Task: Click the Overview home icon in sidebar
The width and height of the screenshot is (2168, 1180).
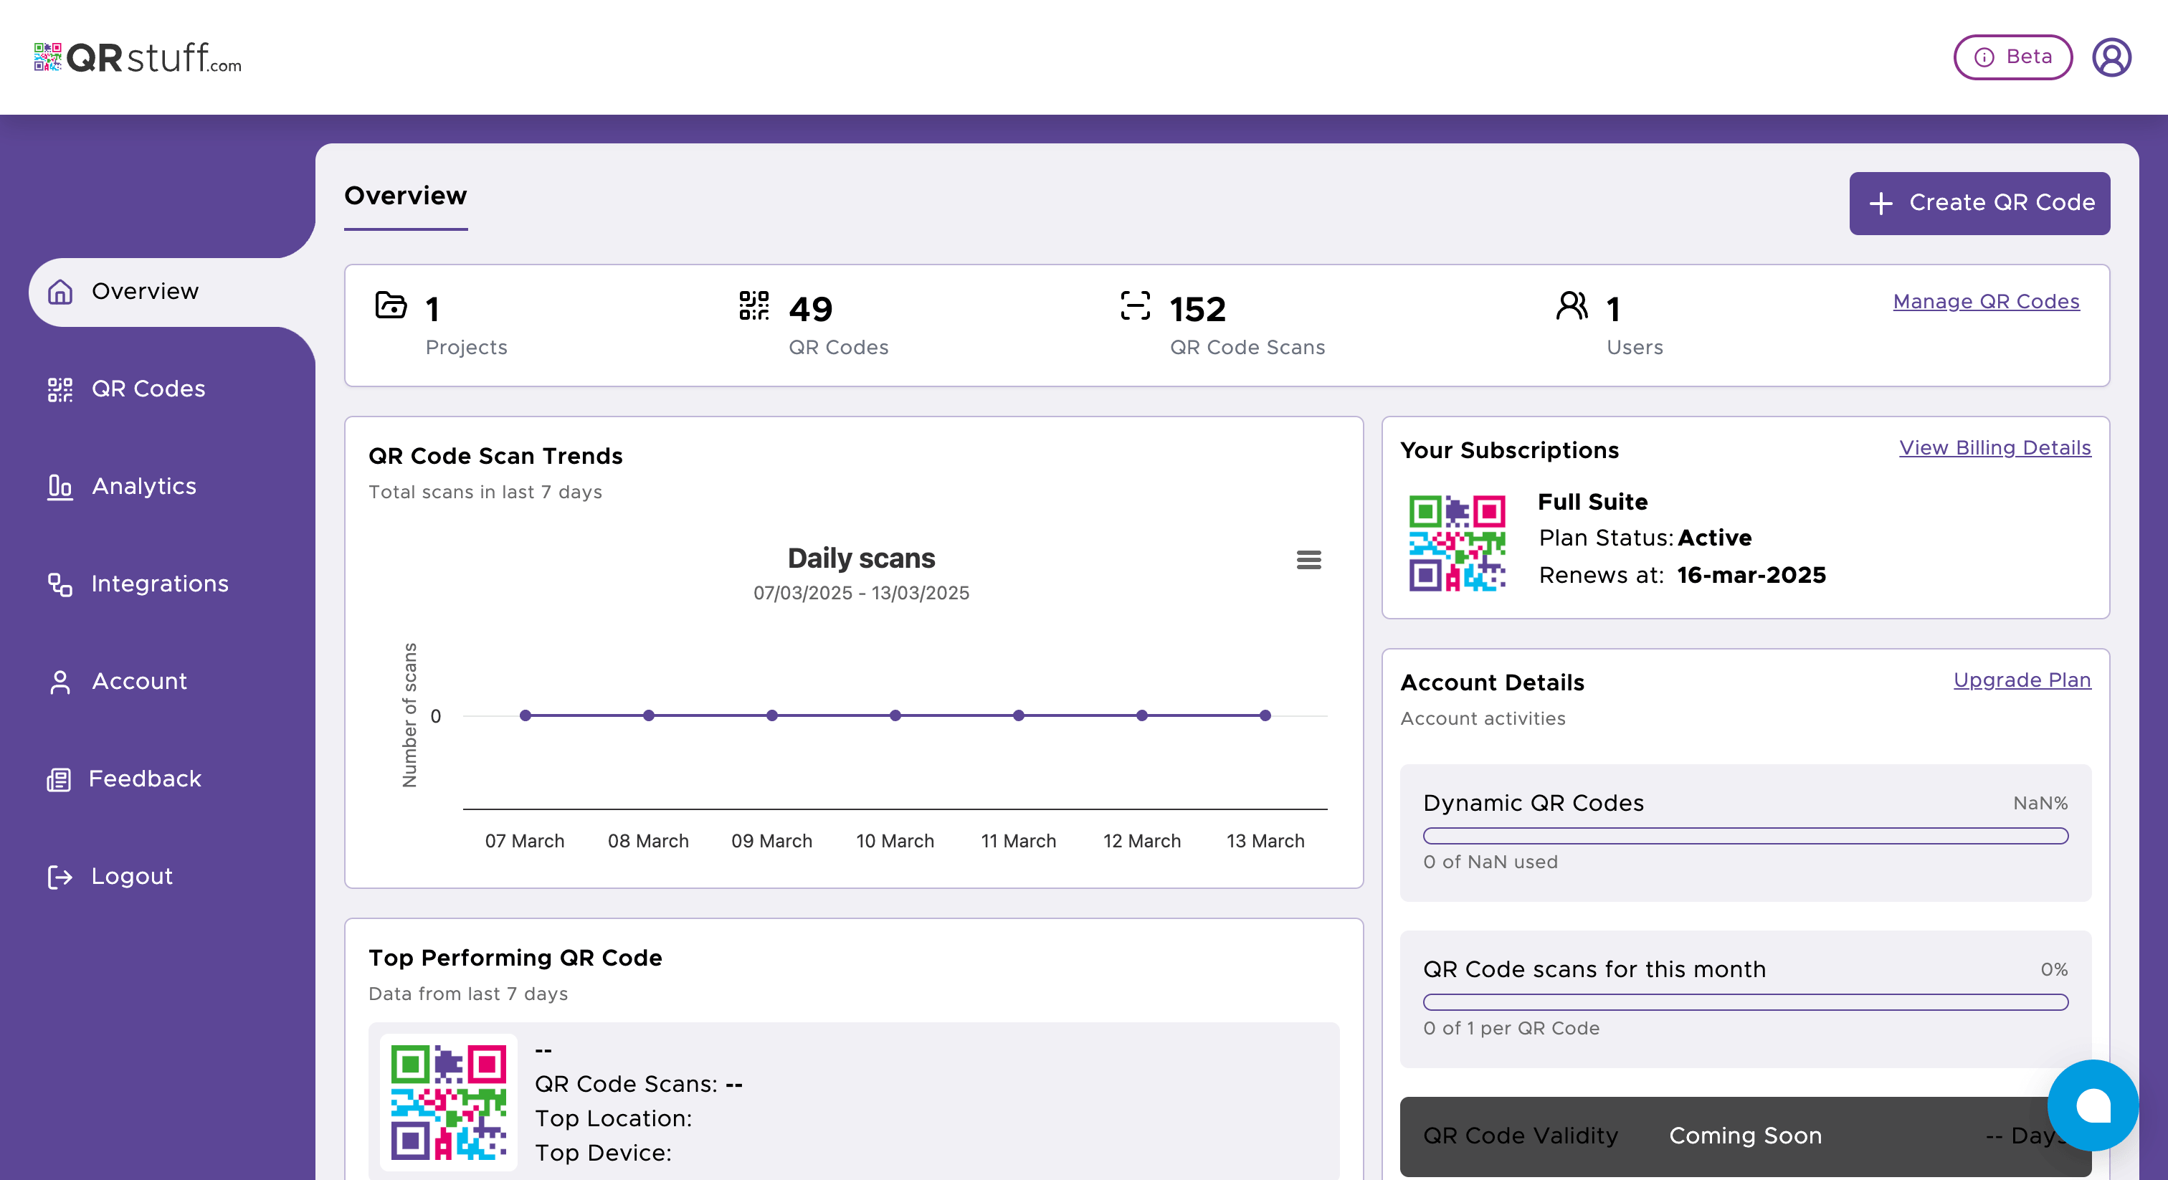Action: click(60, 292)
